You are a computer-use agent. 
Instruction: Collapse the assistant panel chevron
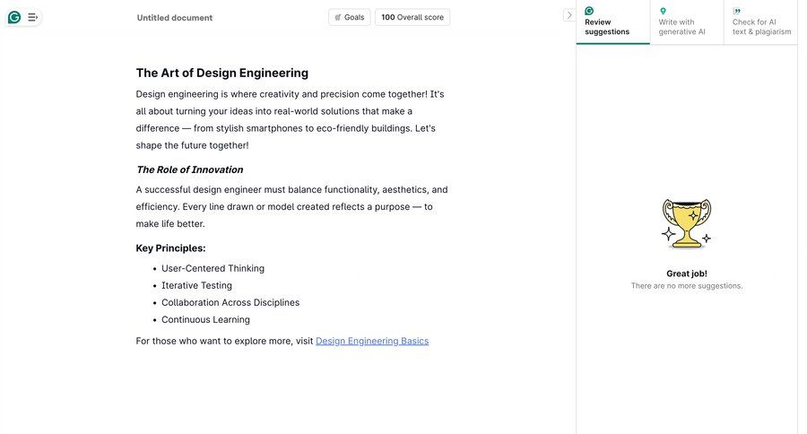(x=568, y=15)
